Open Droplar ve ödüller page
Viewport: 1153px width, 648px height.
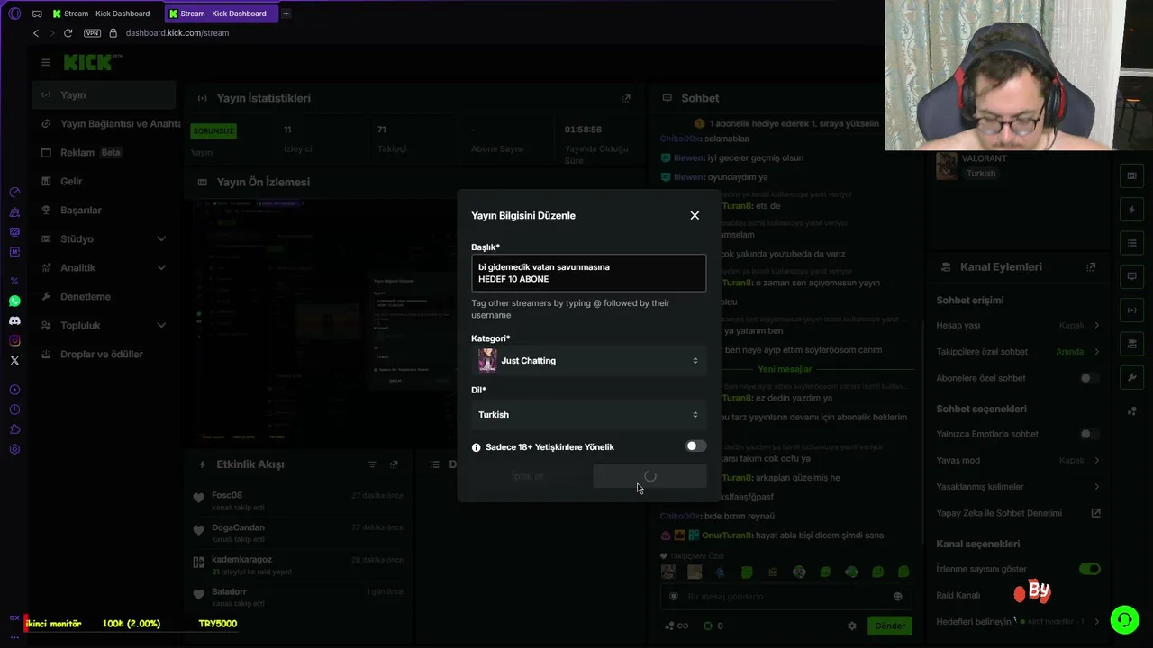click(x=104, y=354)
